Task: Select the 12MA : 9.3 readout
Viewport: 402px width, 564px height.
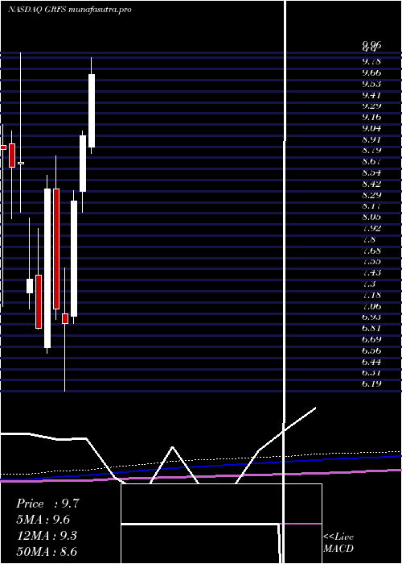Action: [x=47, y=536]
